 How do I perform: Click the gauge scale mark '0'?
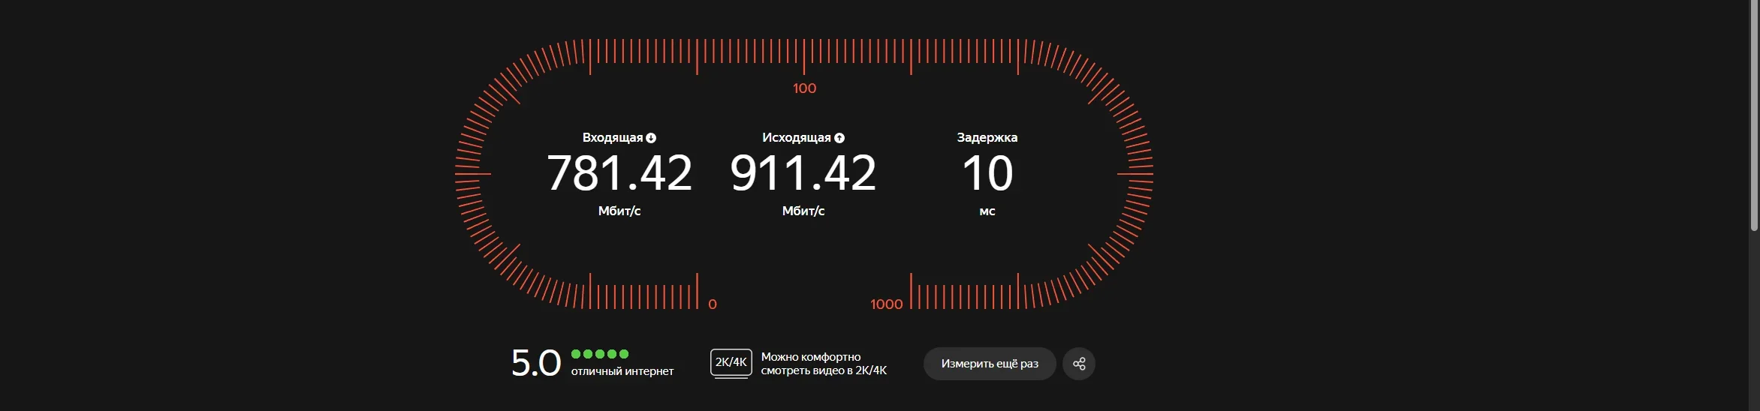pyautogui.click(x=713, y=304)
